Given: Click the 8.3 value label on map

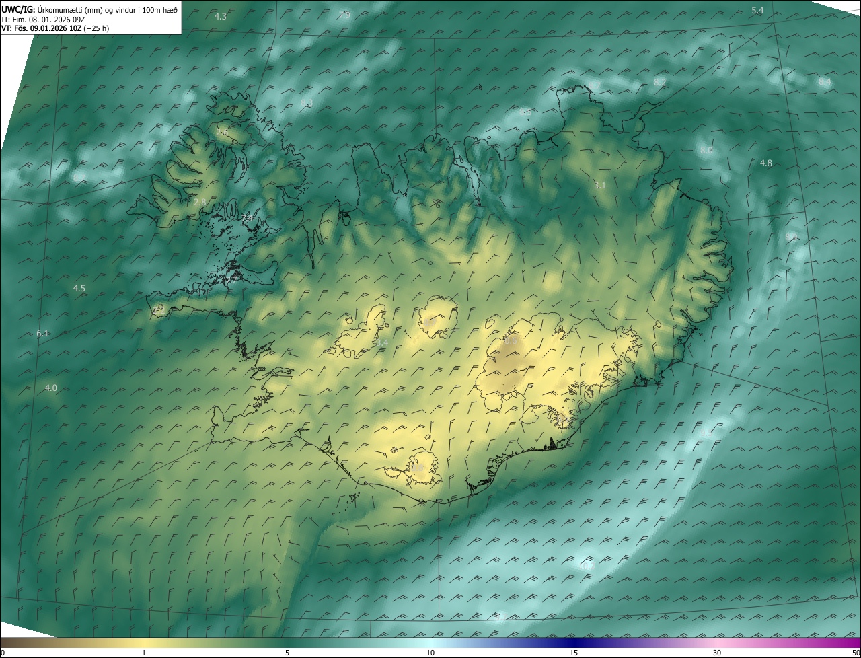Looking at the screenshot, I should [x=307, y=103].
